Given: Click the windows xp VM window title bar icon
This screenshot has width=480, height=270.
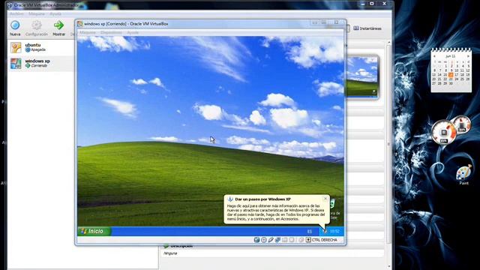Looking at the screenshot, I should click(80, 23).
